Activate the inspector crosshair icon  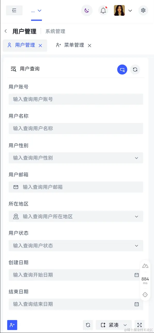coord(145,295)
